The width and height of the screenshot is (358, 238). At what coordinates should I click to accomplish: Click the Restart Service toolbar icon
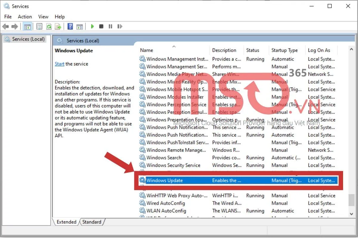pos(120,26)
